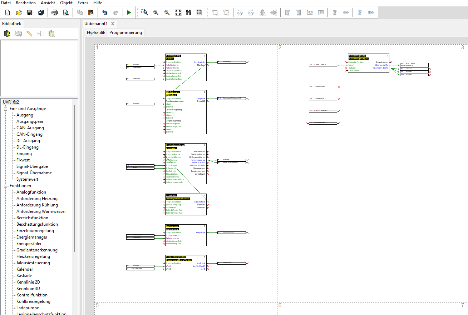Open the Extras menu
The width and height of the screenshot is (468, 315).
tap(83, 3)
